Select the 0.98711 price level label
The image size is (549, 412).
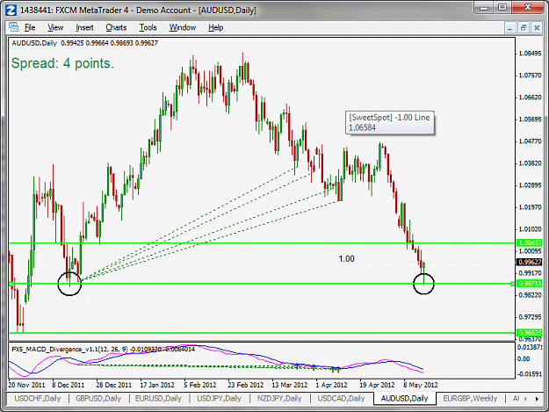click(530, 283)
